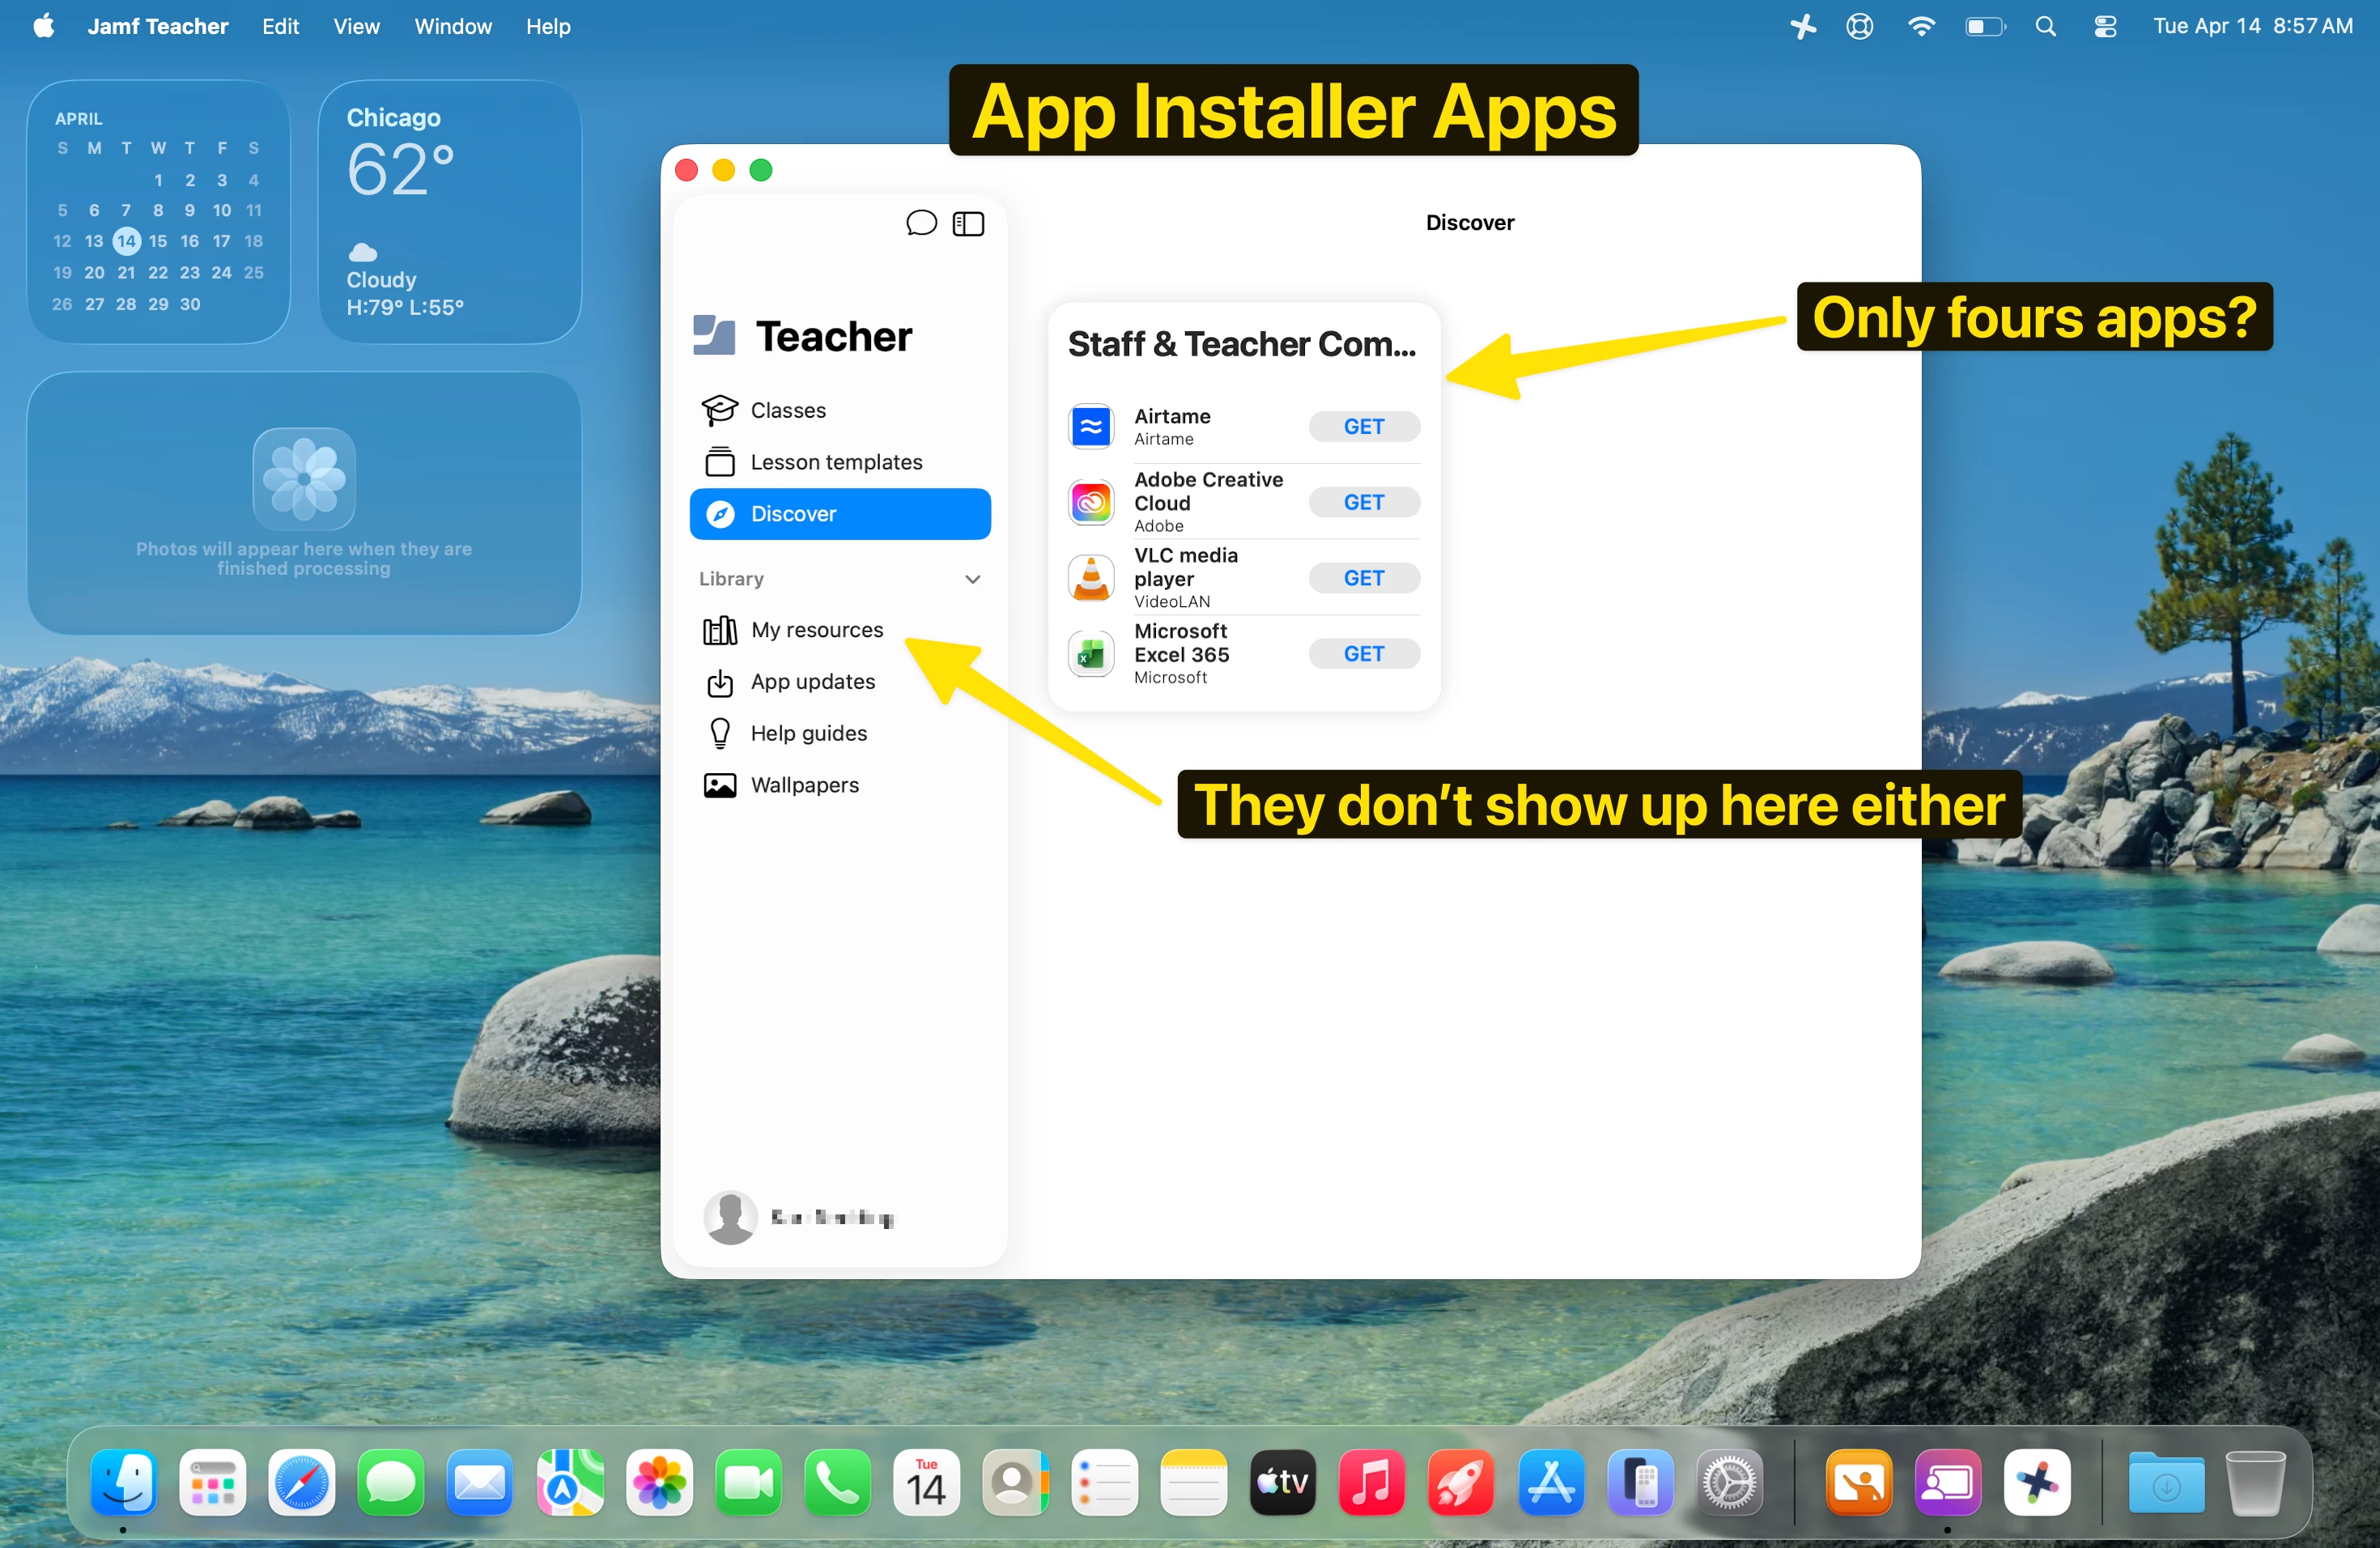Open Help guides in sidebar

(808, 733)
